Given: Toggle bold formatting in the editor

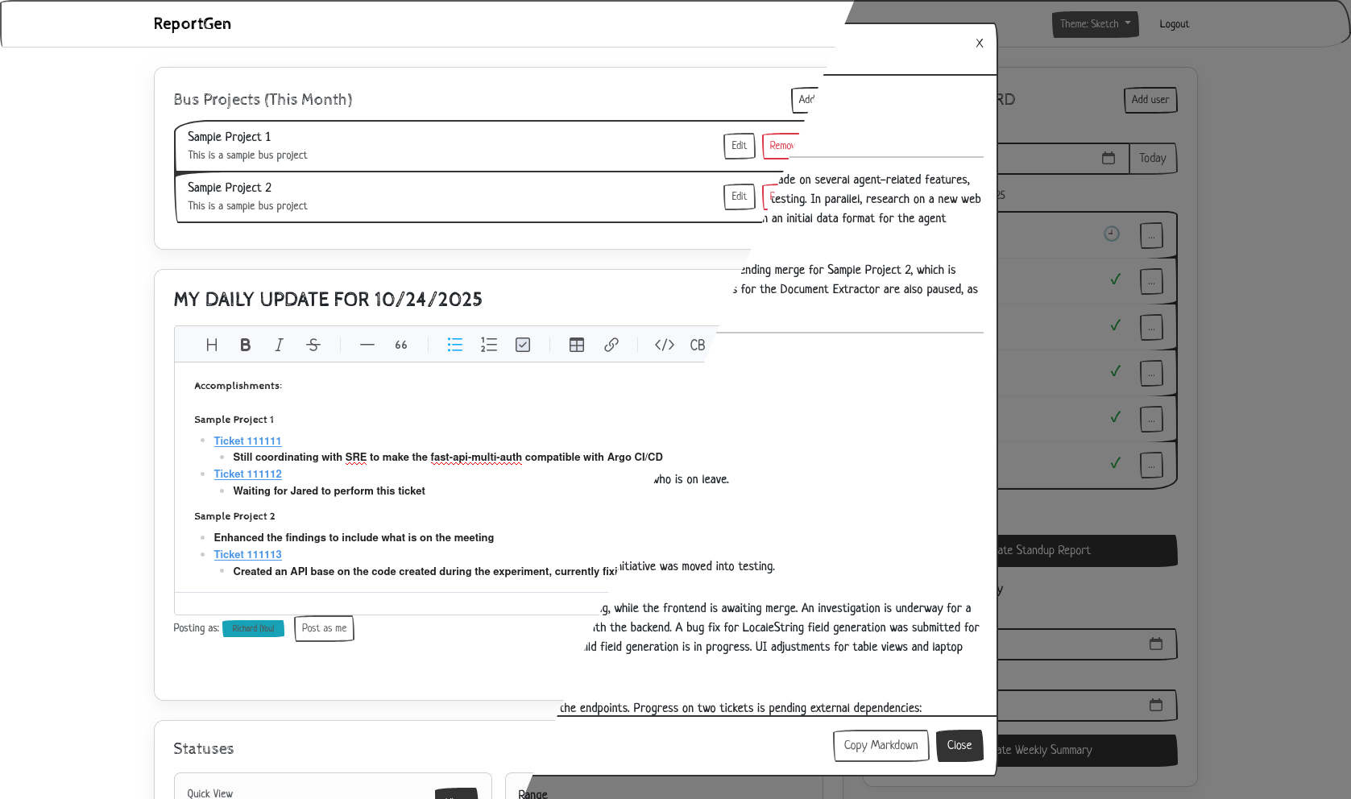Looking at the screenshot, I should (x=245, y=345).
